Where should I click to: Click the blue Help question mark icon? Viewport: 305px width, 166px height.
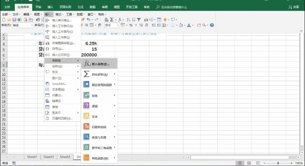(x=212, y=25)
